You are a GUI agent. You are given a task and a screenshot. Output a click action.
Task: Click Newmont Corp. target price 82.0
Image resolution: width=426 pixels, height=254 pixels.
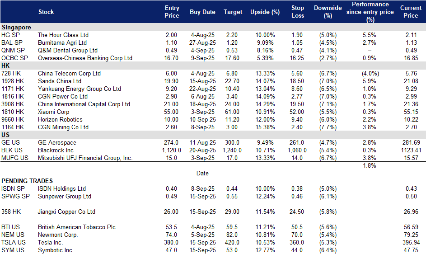232,235
